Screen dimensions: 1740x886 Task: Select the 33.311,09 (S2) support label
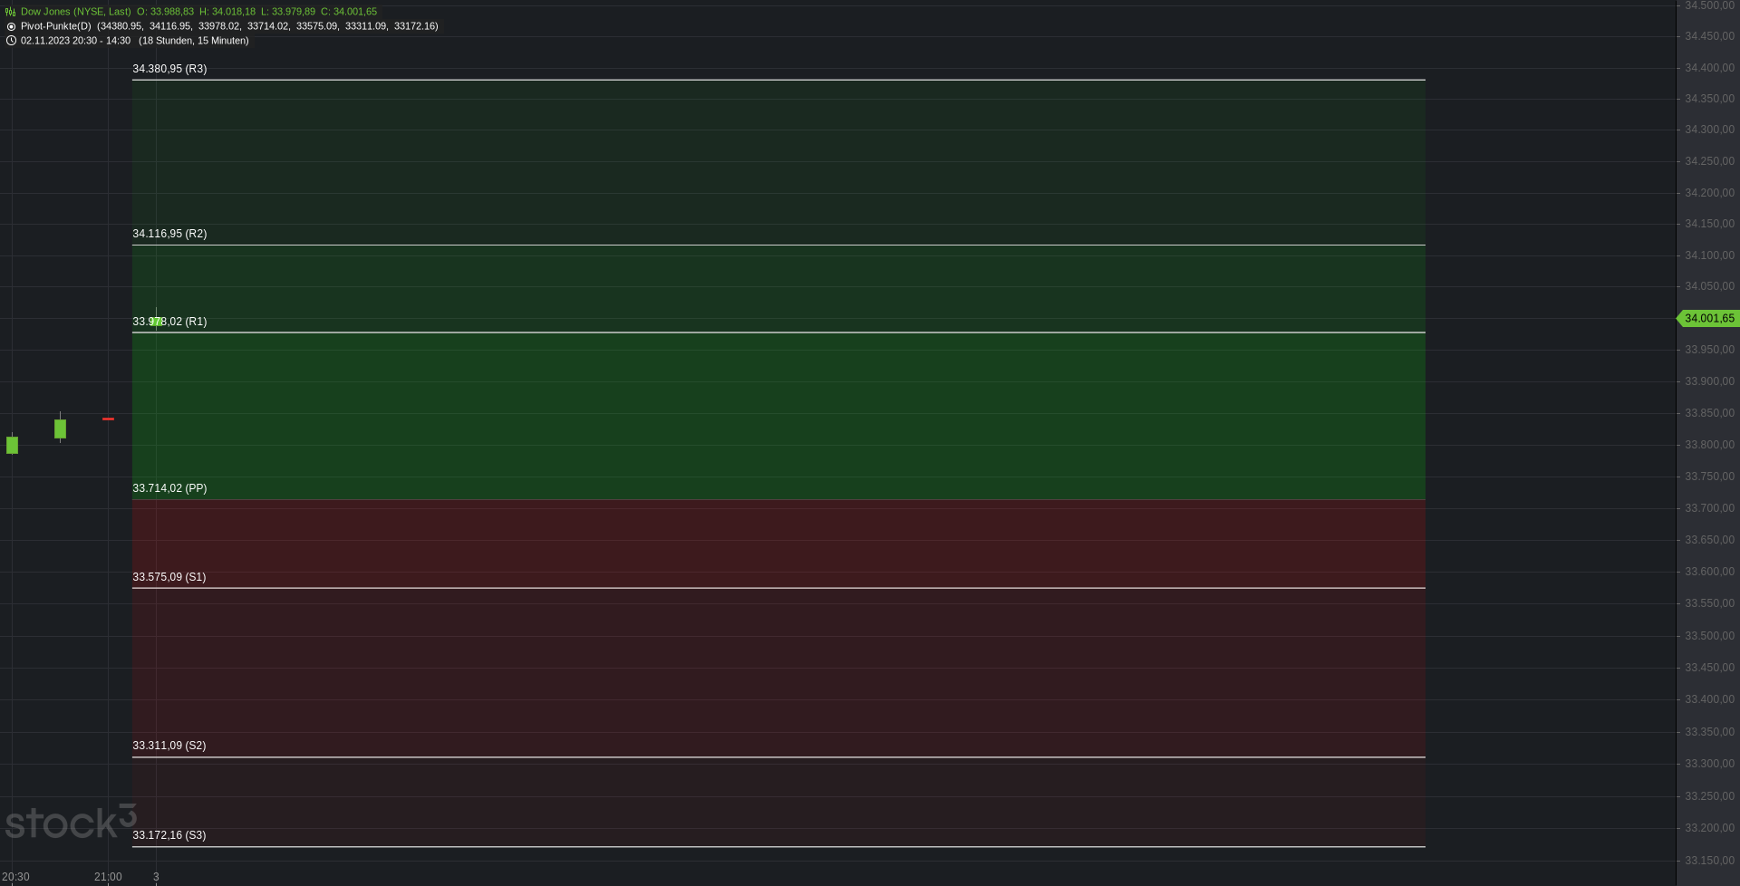coord(169,746)
